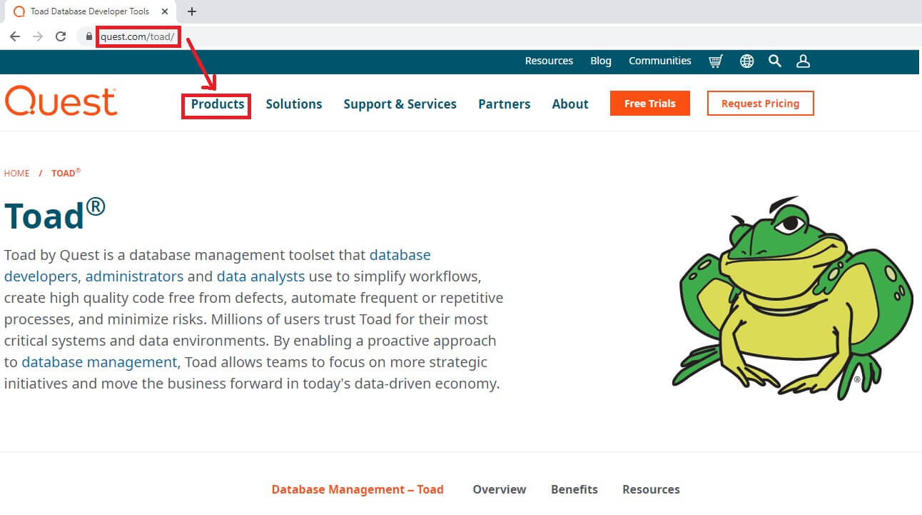Viewport: 922px width, 515px height.
Task: Click the TOAD breadcrumb
Action: click(66, 173)
